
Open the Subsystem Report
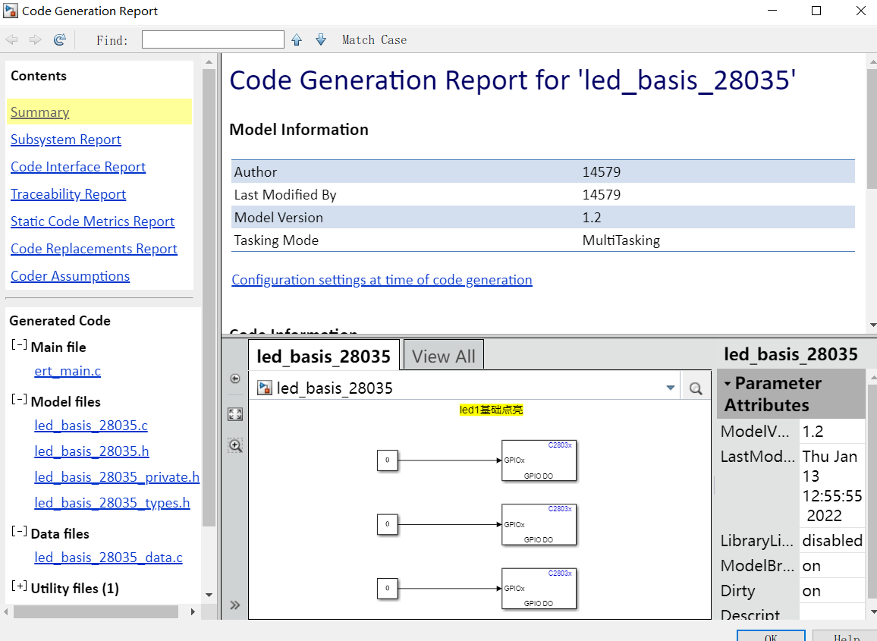66,140
